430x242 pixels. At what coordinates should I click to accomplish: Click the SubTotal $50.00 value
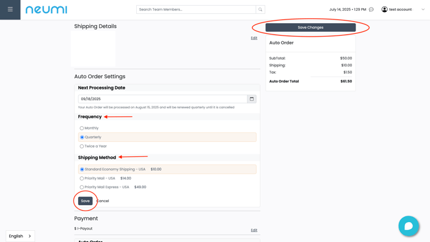click(346, 58)
